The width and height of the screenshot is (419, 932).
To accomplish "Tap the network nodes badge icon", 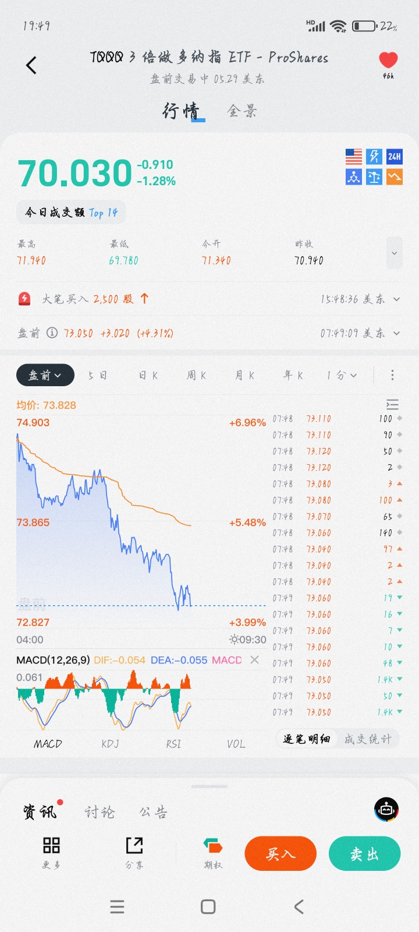I will tap(354, 176).
